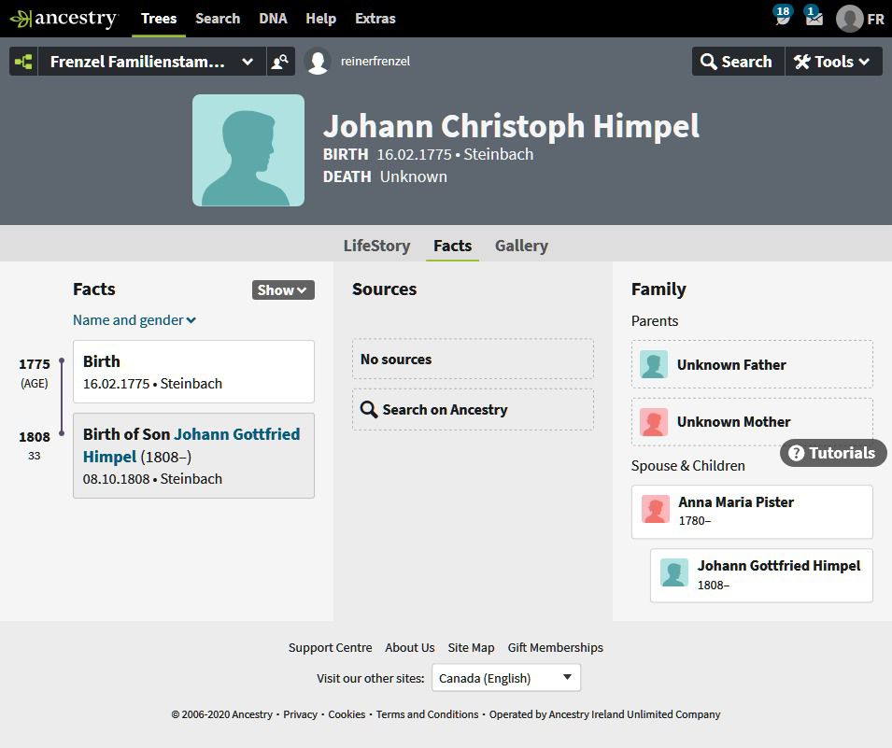This screenshot has height=748, width=892.
Task: Click the Ancestry logo
Action: click(x=64, y=18)
